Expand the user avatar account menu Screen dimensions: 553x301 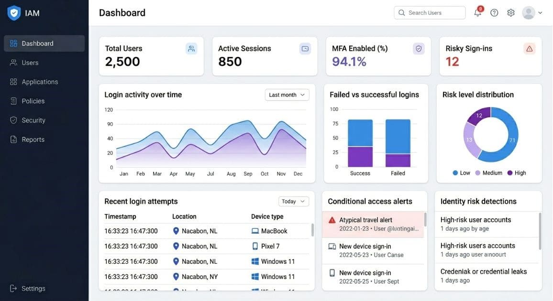point(532,13)
